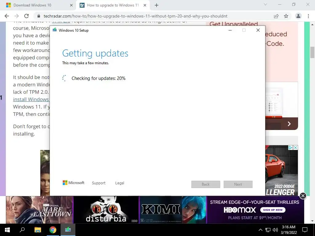Open the taskbar clock and date
Screen dimensions: 315x236
coord(289,230)
